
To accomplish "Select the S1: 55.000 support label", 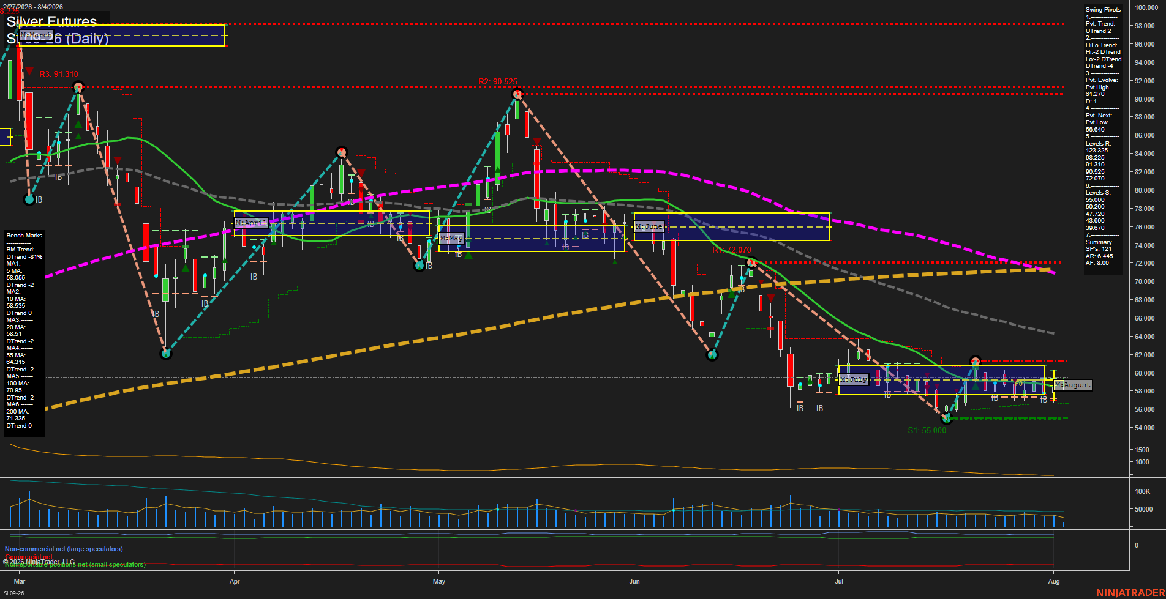I will 927,430.
